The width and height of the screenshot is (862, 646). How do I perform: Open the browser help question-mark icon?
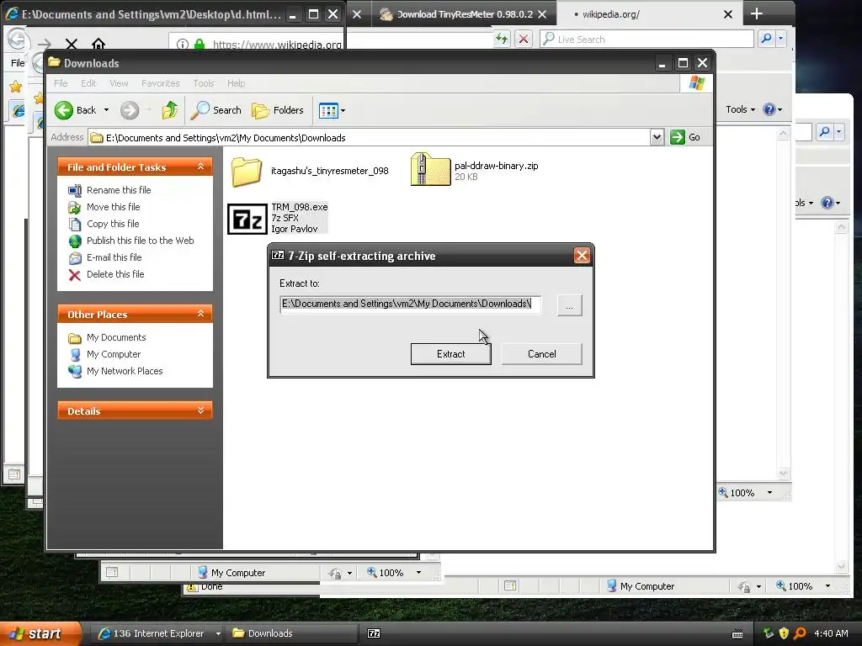[769, 109]
